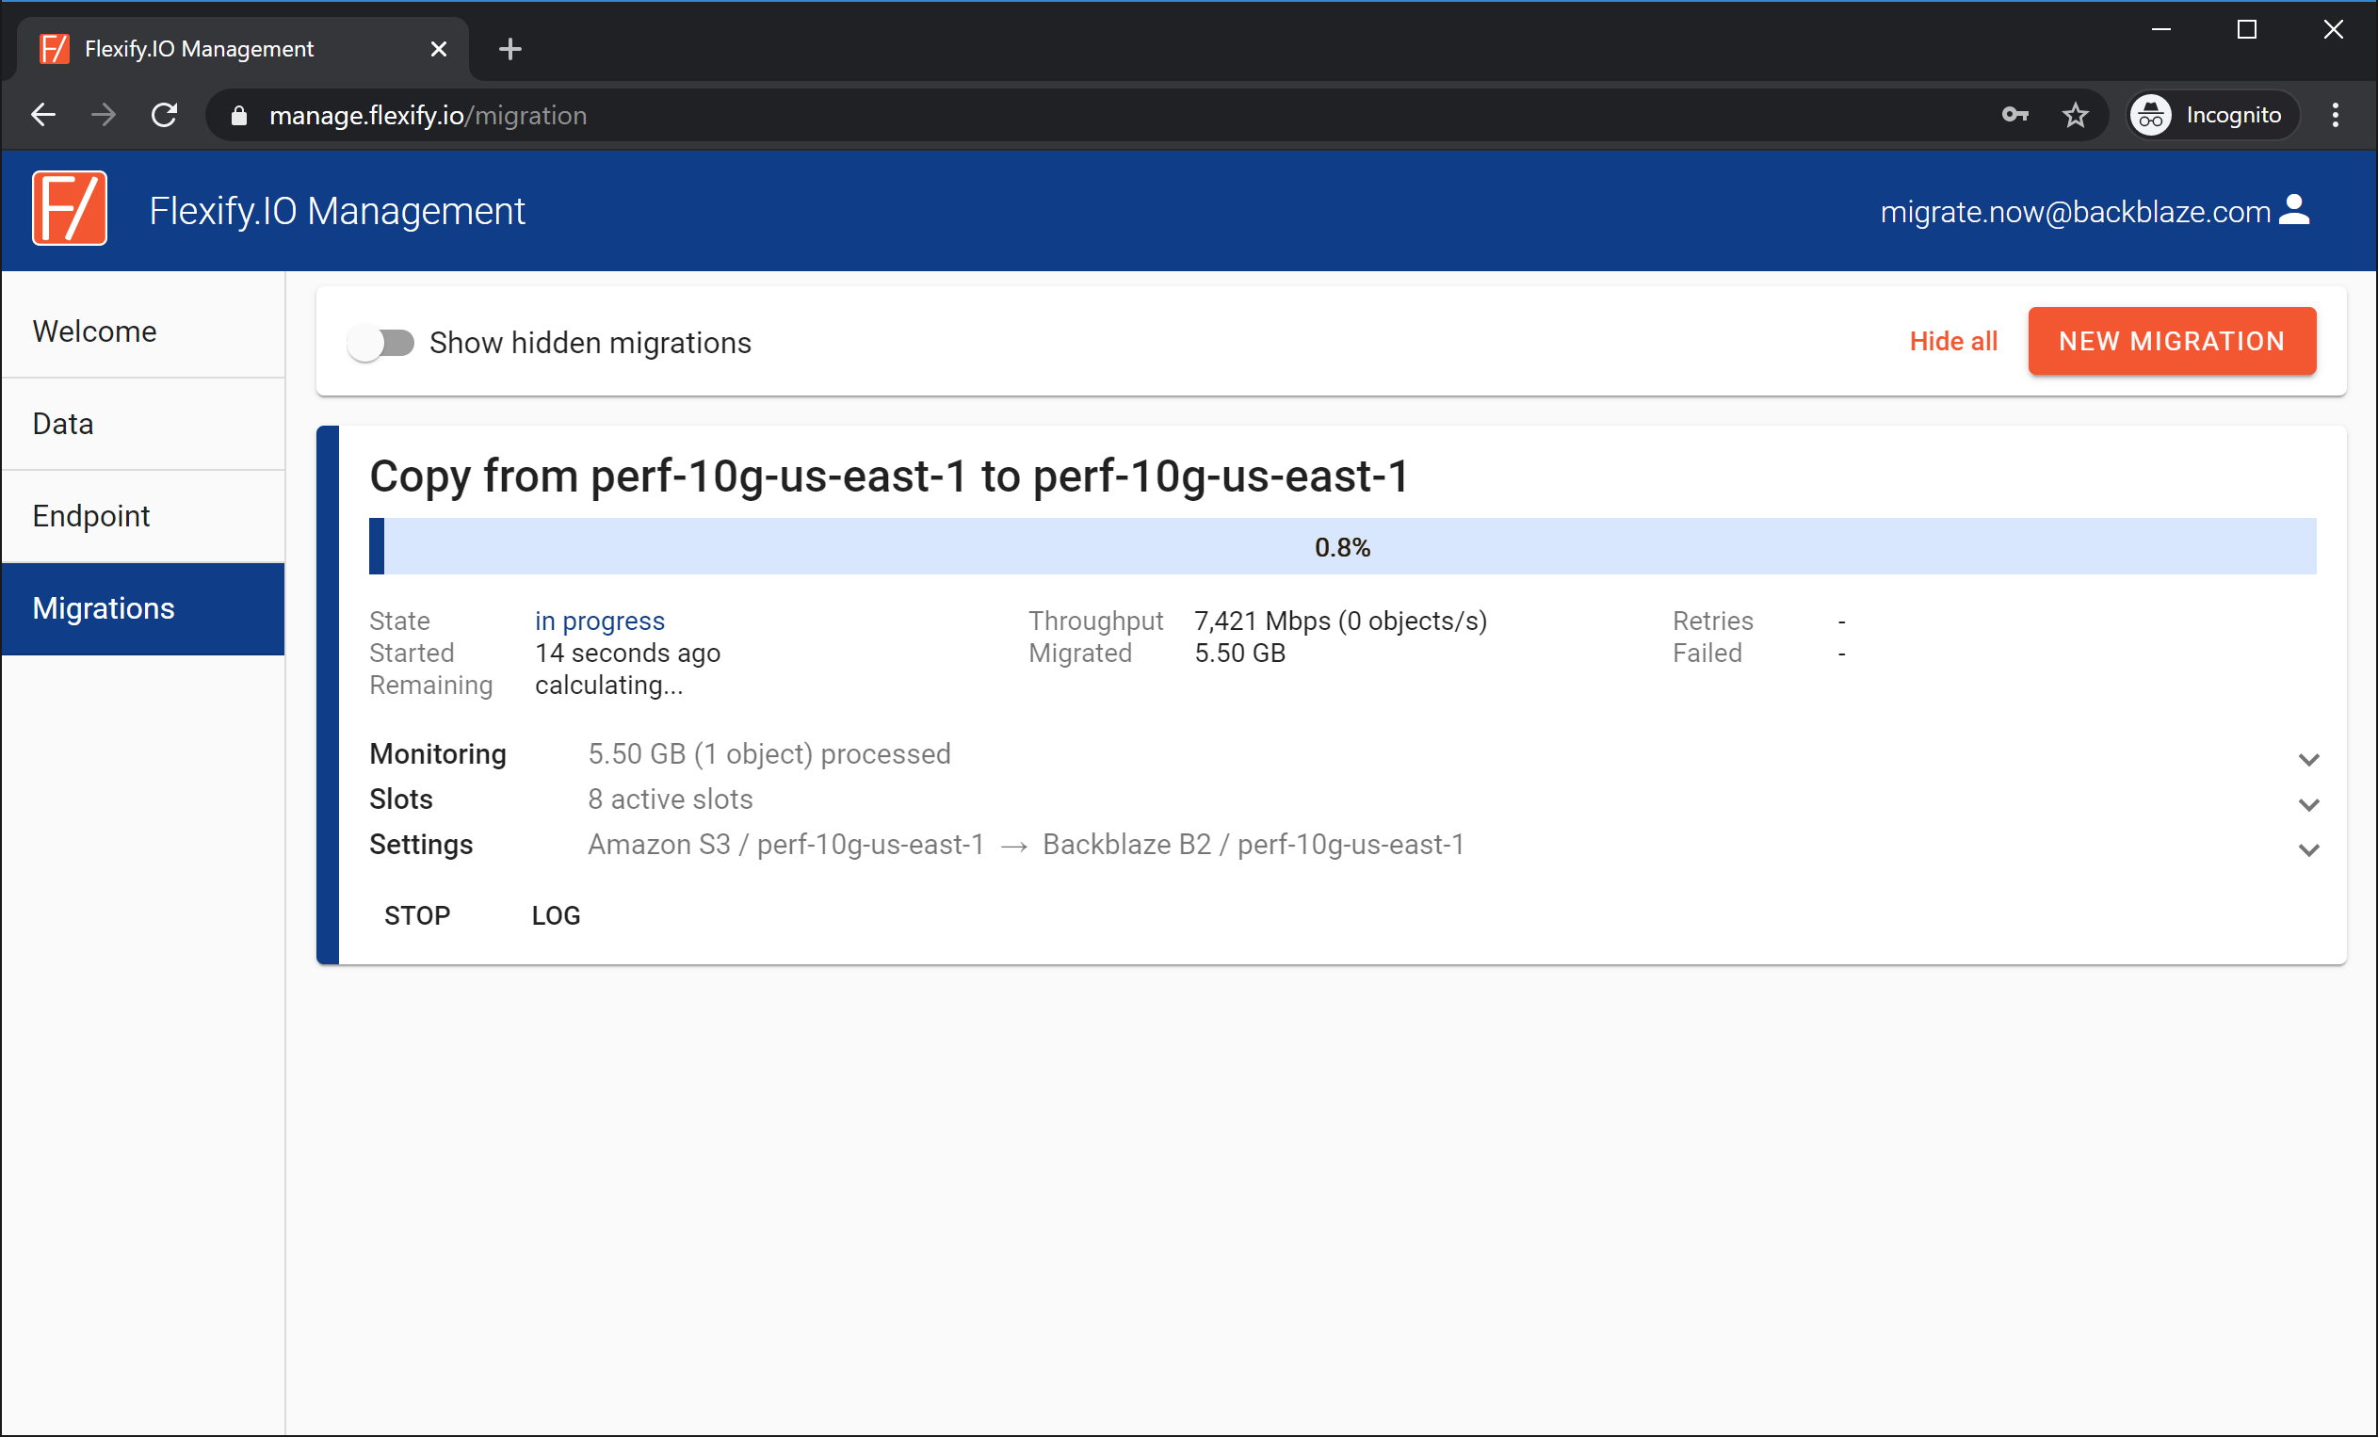The width and height of the screenshot is (2378, 1437).
Task: Click the Flexify.IO Management header title
Action: click(x=337, y=210)
